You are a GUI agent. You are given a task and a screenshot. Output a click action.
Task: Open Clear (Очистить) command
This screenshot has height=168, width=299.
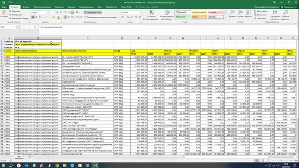[x=260, y=19]
